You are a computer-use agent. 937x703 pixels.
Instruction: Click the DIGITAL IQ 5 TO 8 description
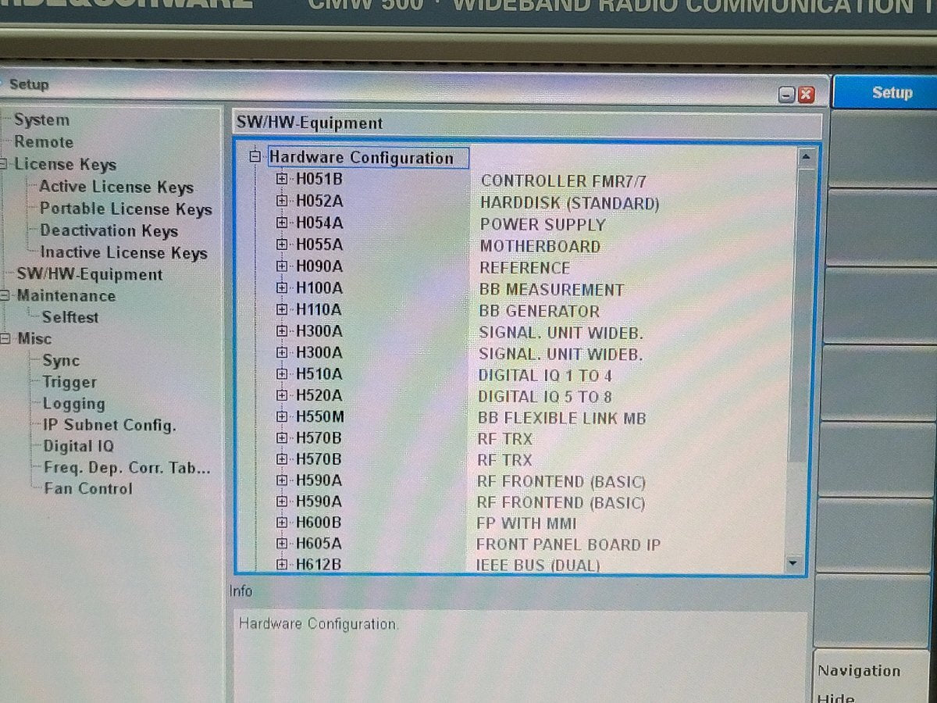coord(545,397)
